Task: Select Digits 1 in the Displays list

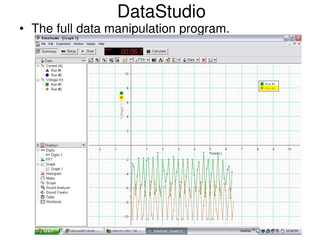Action: (x=56, y=155)
